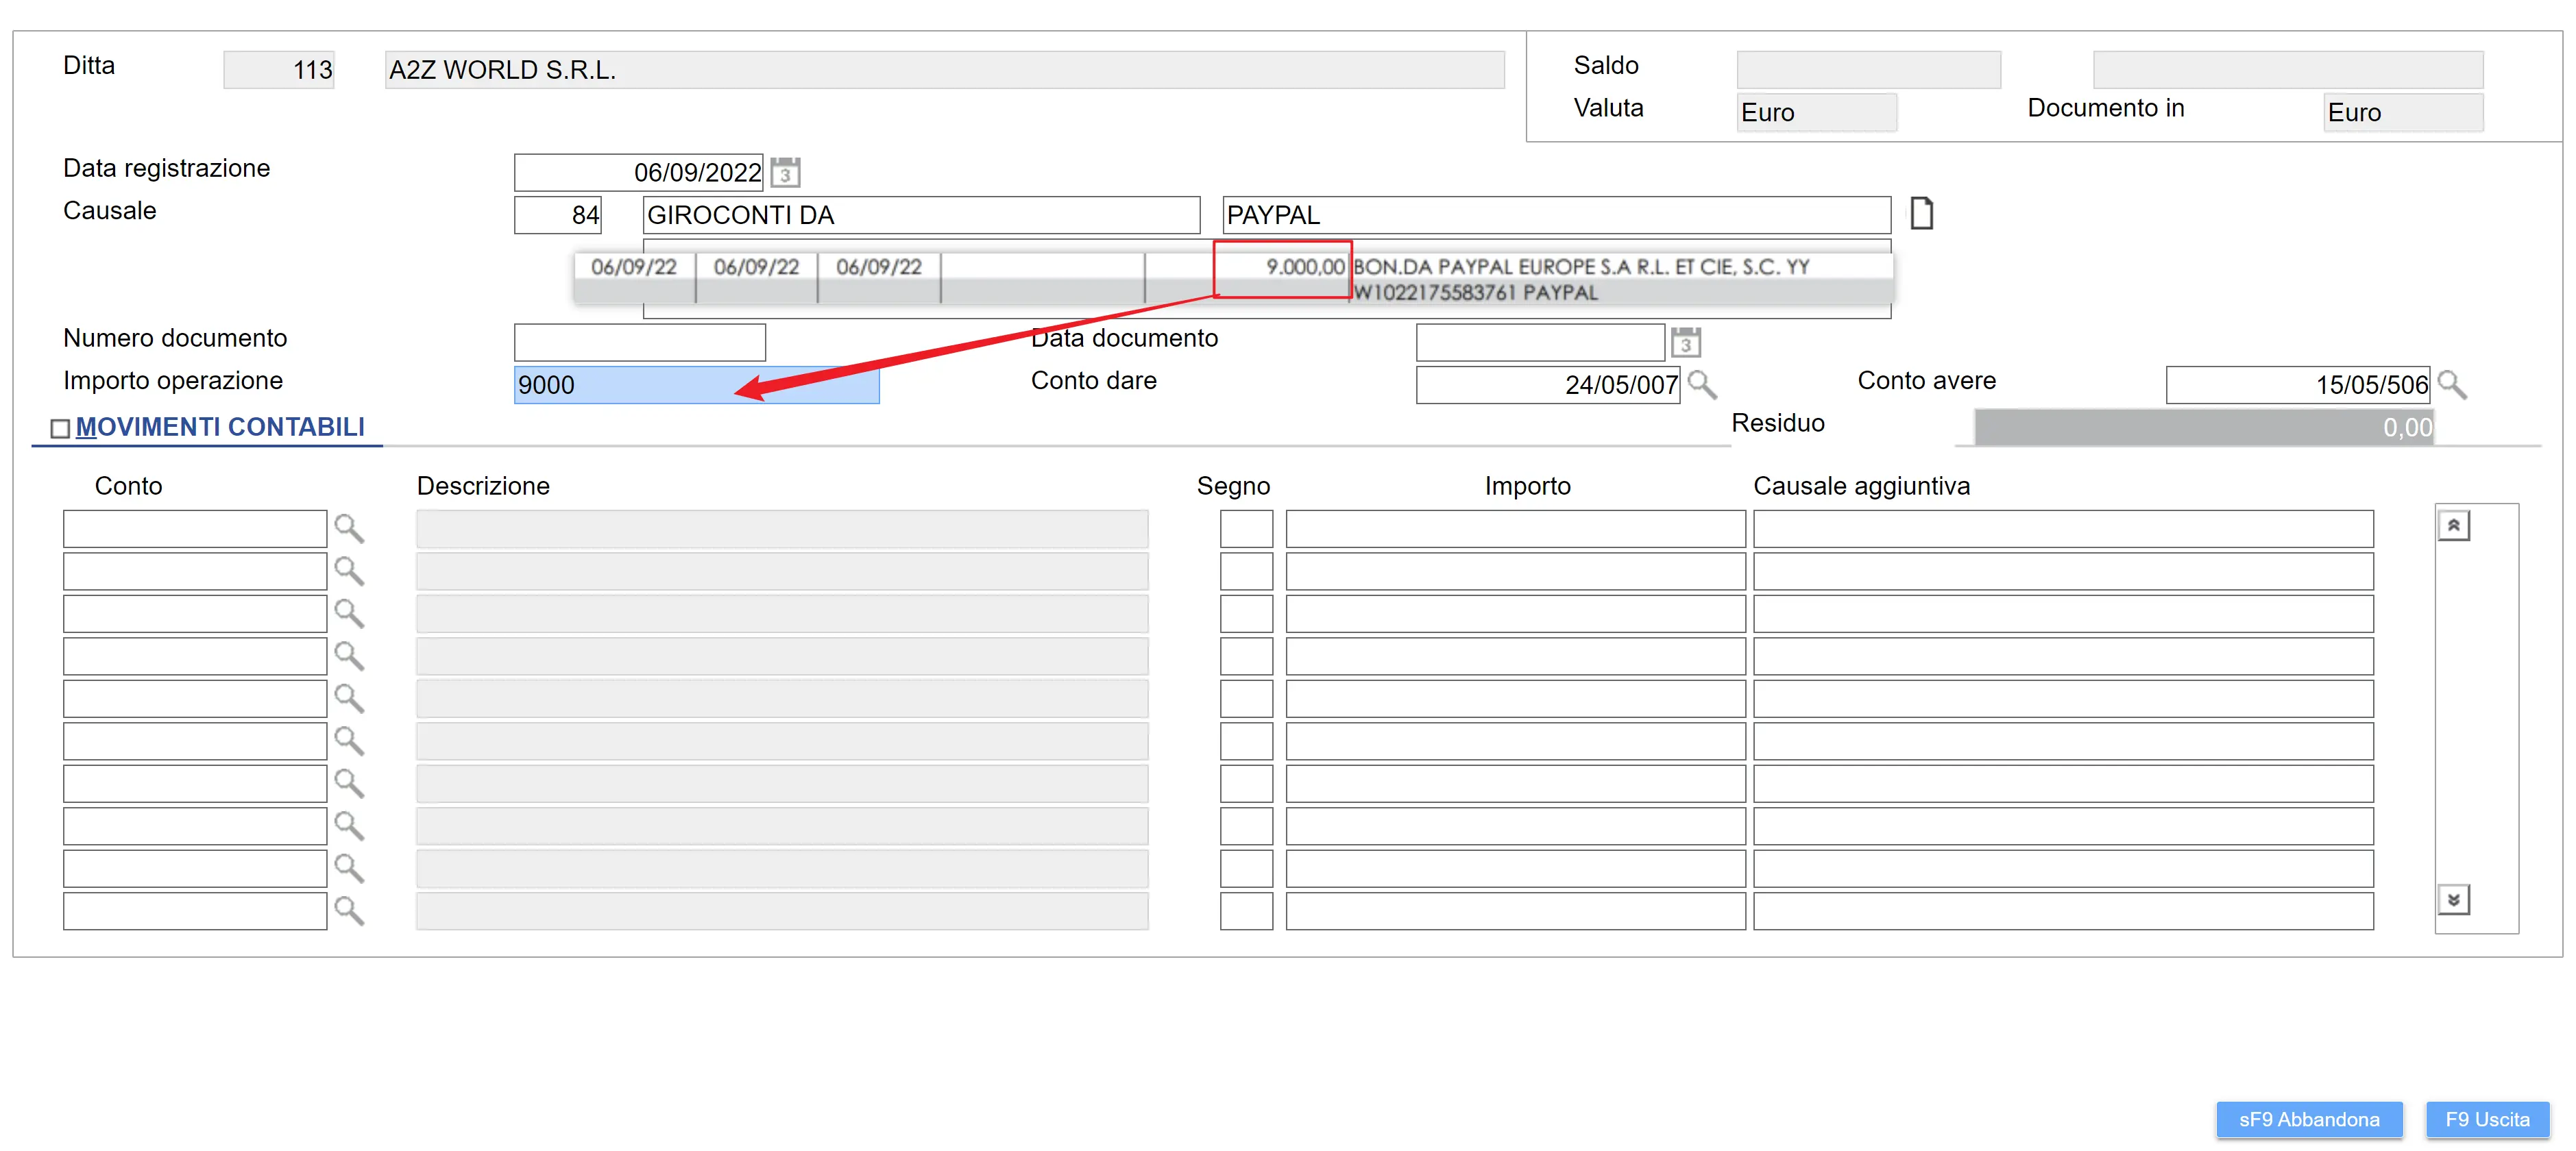The image size is (2576, 1151).
Task: Open calendar picker for Data documento
Action: (x=1686, y=343)
